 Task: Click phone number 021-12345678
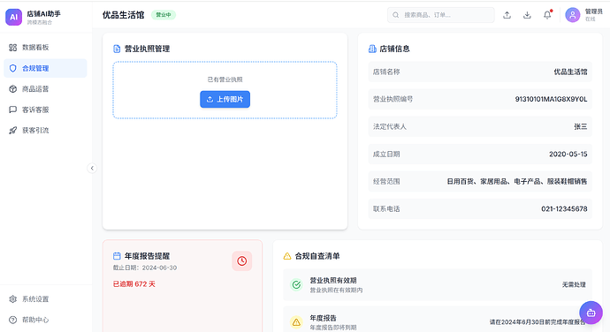tap(564, 208)
